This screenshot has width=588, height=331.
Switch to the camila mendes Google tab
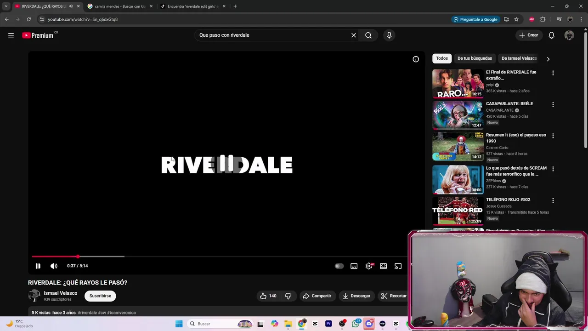[119, 6]
